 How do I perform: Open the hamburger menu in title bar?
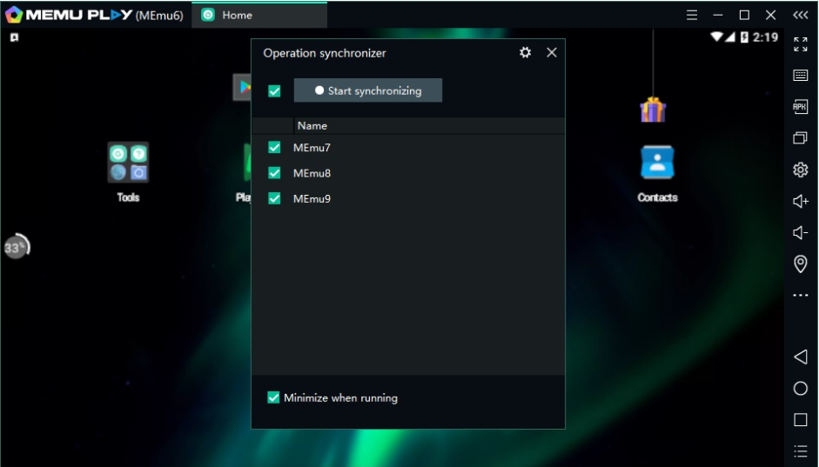(x=692, y=15)
